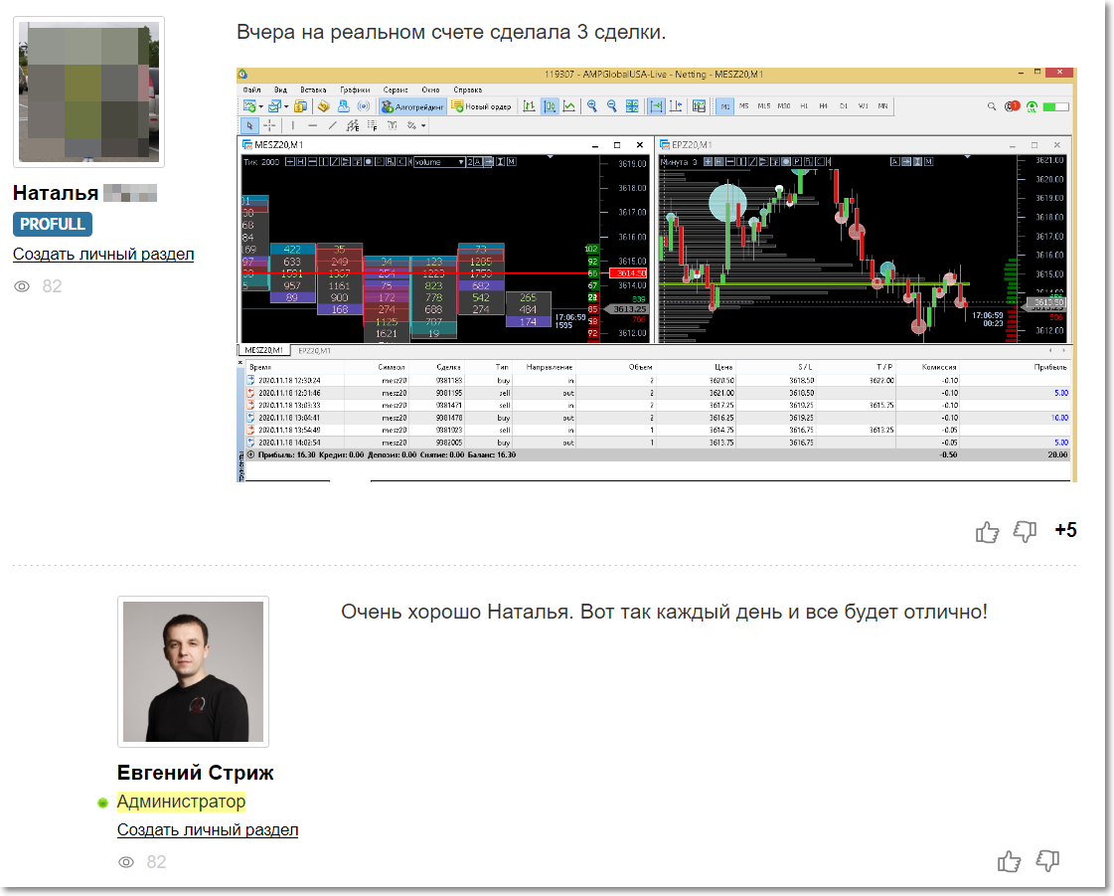
Task: Select candlestick chart display icon
Action: 550,106
